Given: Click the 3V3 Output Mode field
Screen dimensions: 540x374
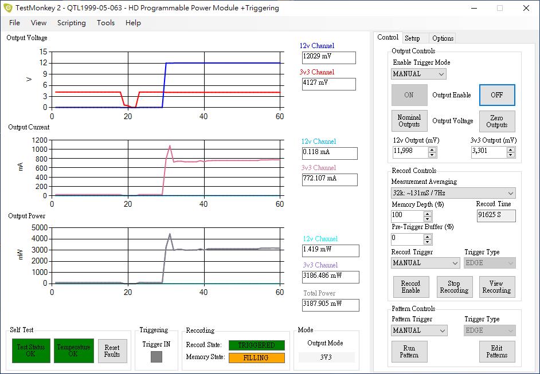Looking at the screenshot, I should 326,357.
